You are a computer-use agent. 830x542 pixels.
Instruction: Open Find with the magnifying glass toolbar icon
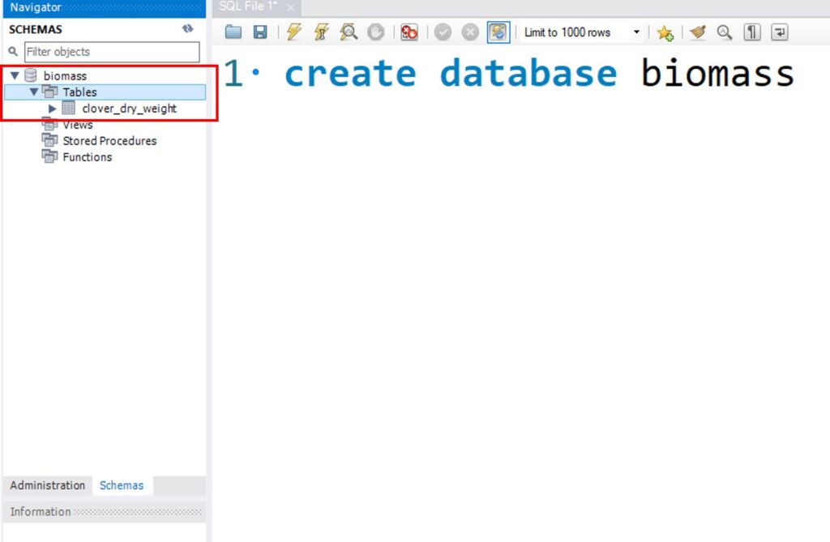coord(724,32)
